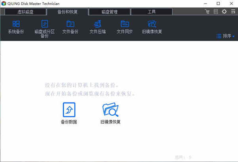
Task: Switch to the 备份和恢复 tab
Action: pyautogui.click(x=67, y=12)
